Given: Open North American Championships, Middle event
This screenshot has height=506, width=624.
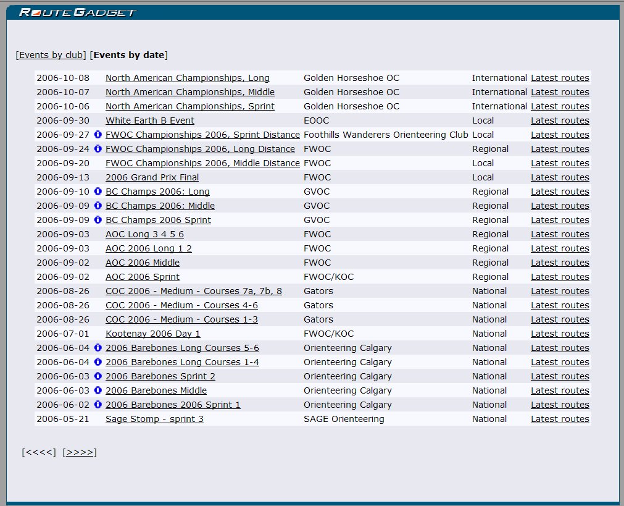Looking at the screenshot, I should pos(190,92).
